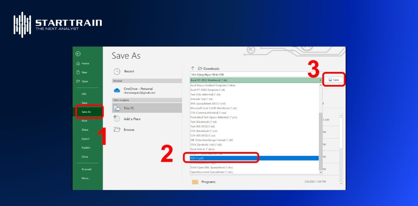
Task: Expand the file type dropdown arrow
Action: click(320, 80)
